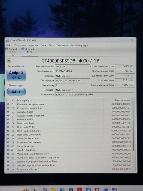Click the total host reads value 34362 GB
143x191 pixels.
coord(125,66)
